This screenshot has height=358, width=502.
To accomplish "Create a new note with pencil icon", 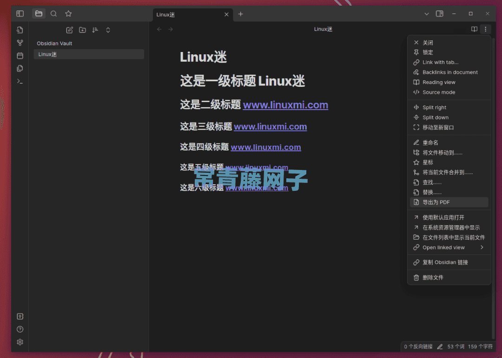I will [x=69, y=30].
